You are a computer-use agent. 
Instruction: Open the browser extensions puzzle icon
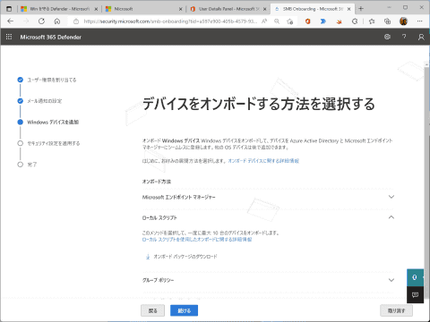[x=355, y=21]
